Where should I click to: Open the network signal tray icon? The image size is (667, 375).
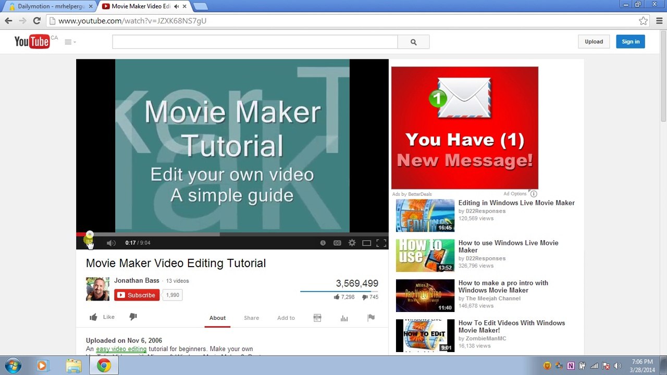point(594,366)
